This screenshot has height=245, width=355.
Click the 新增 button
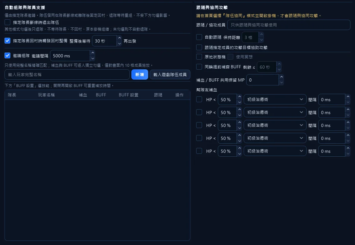[x=139, y=74]
